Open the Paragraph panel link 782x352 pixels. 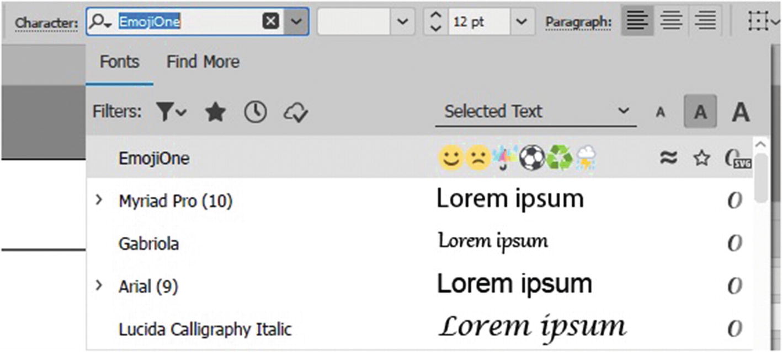coord(578,22)
